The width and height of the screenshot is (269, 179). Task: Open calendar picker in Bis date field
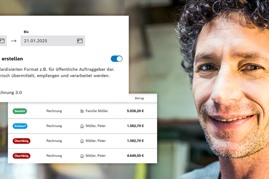pos(80,41)
